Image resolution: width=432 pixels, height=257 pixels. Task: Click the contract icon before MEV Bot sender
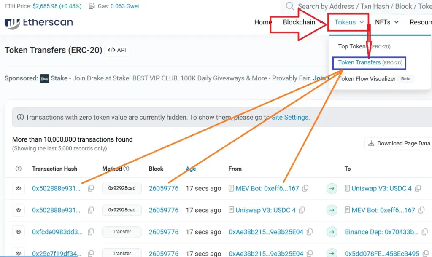[x=231, y=188]
